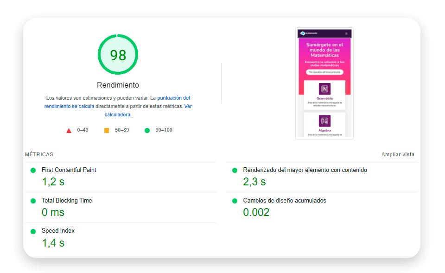Toggle the green indicator beside Renderizado metric
445x273 pixels.
coord(235,170)
